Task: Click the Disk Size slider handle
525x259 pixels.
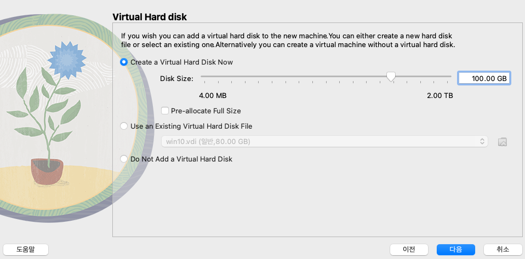Action: click(x=391, y=77)
